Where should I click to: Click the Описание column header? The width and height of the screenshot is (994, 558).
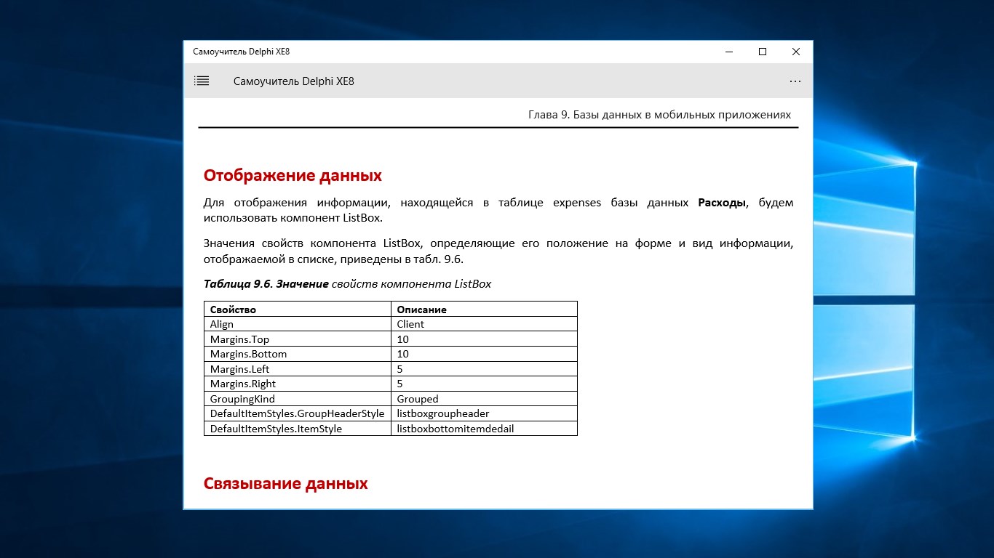coord(484,309)
